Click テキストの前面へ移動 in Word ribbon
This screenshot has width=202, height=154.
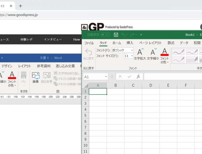pos(68,79)
